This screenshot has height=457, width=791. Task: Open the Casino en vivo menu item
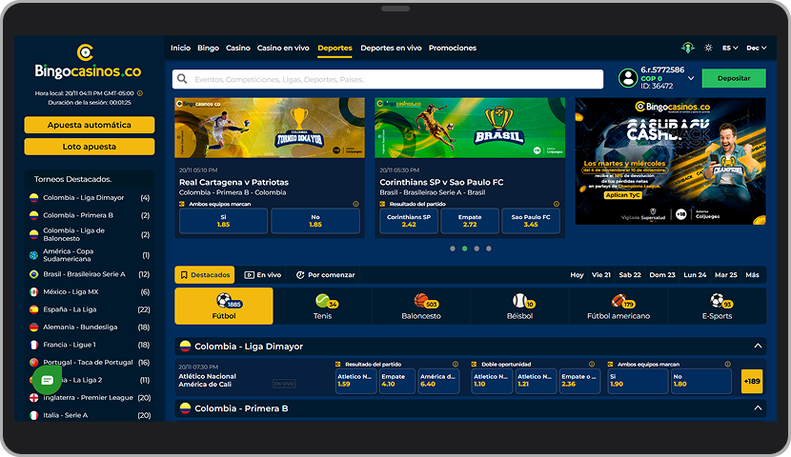283,48
